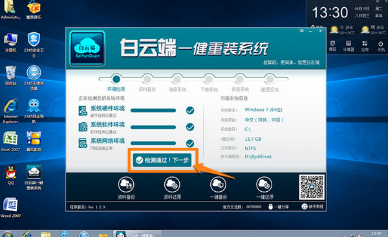
Task: Click the QR code image
Action: pos(312,187)
